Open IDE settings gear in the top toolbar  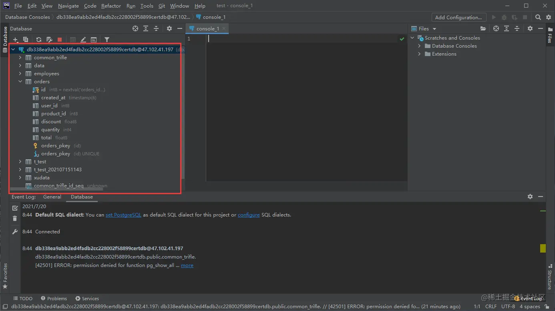click(548, 17)
